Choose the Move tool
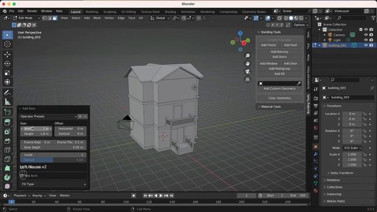The height and width of the screenshot is (212, 377). point(7,55)
